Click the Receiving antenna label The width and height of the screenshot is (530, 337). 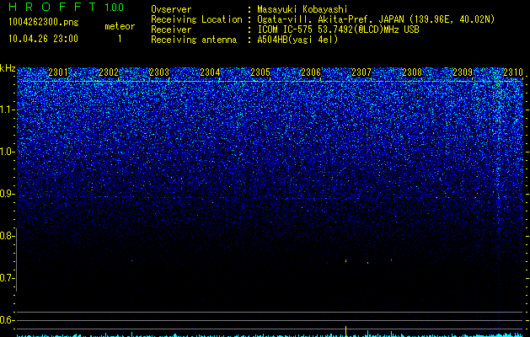194,40
